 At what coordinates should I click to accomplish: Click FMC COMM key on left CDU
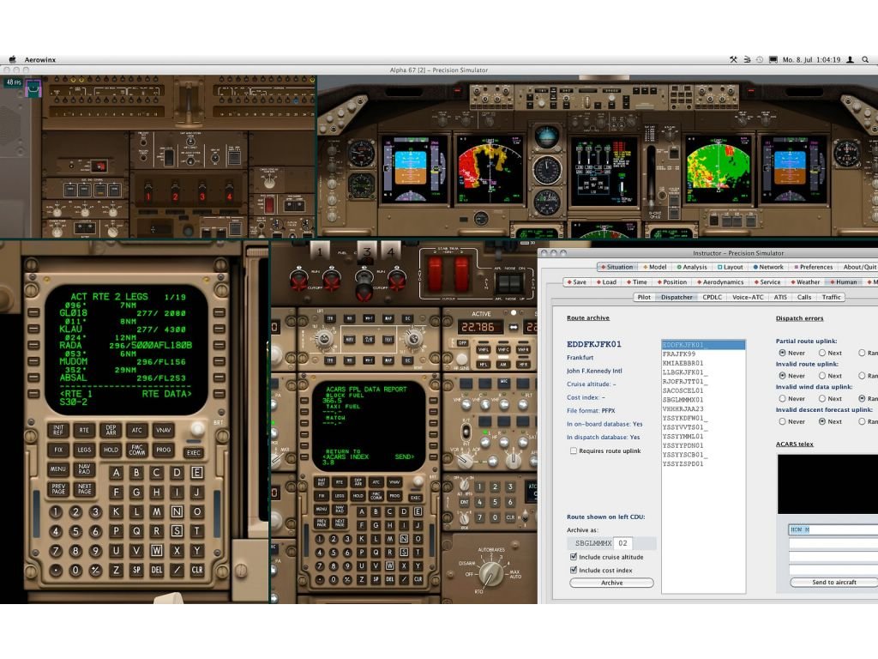click(137, 450)
